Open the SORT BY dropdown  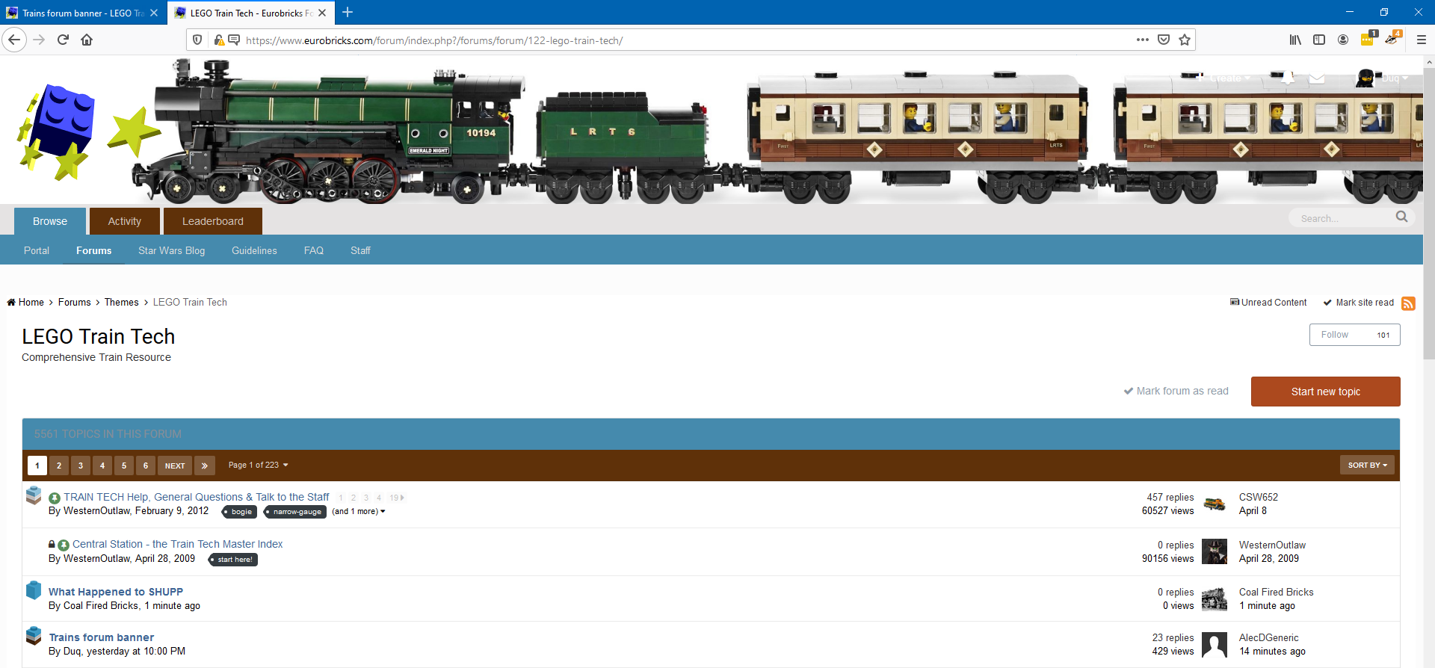(1367, 465)
